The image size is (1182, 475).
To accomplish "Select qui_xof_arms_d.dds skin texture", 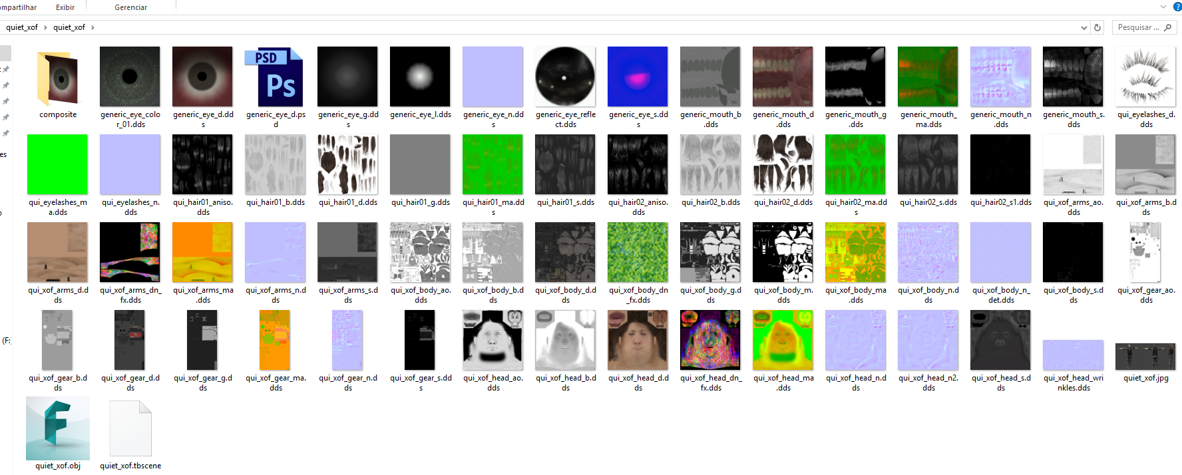I will (57, 252).
